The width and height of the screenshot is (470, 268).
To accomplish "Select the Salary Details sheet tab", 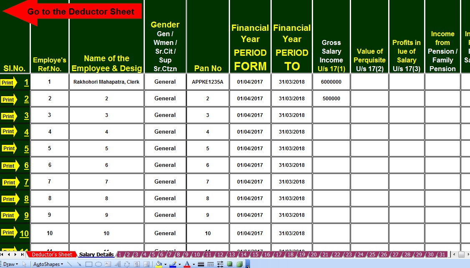I will coord(96,255).
